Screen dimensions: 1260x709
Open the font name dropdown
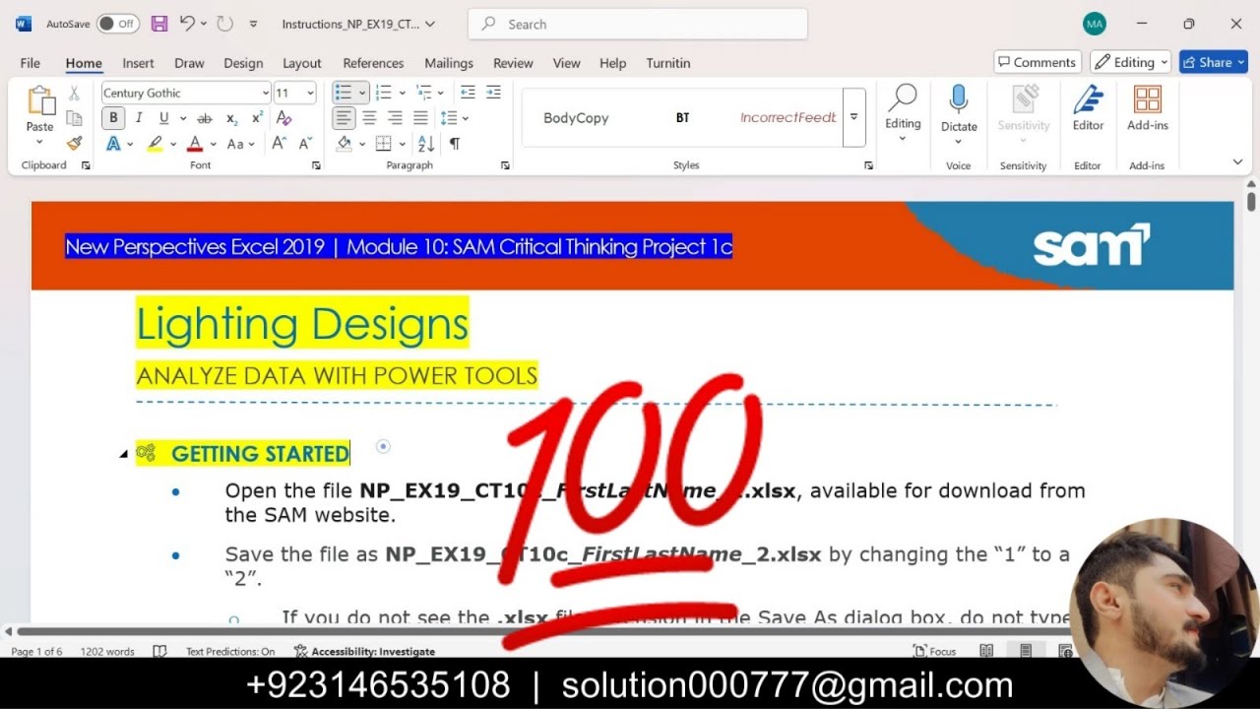pos(266,93)
